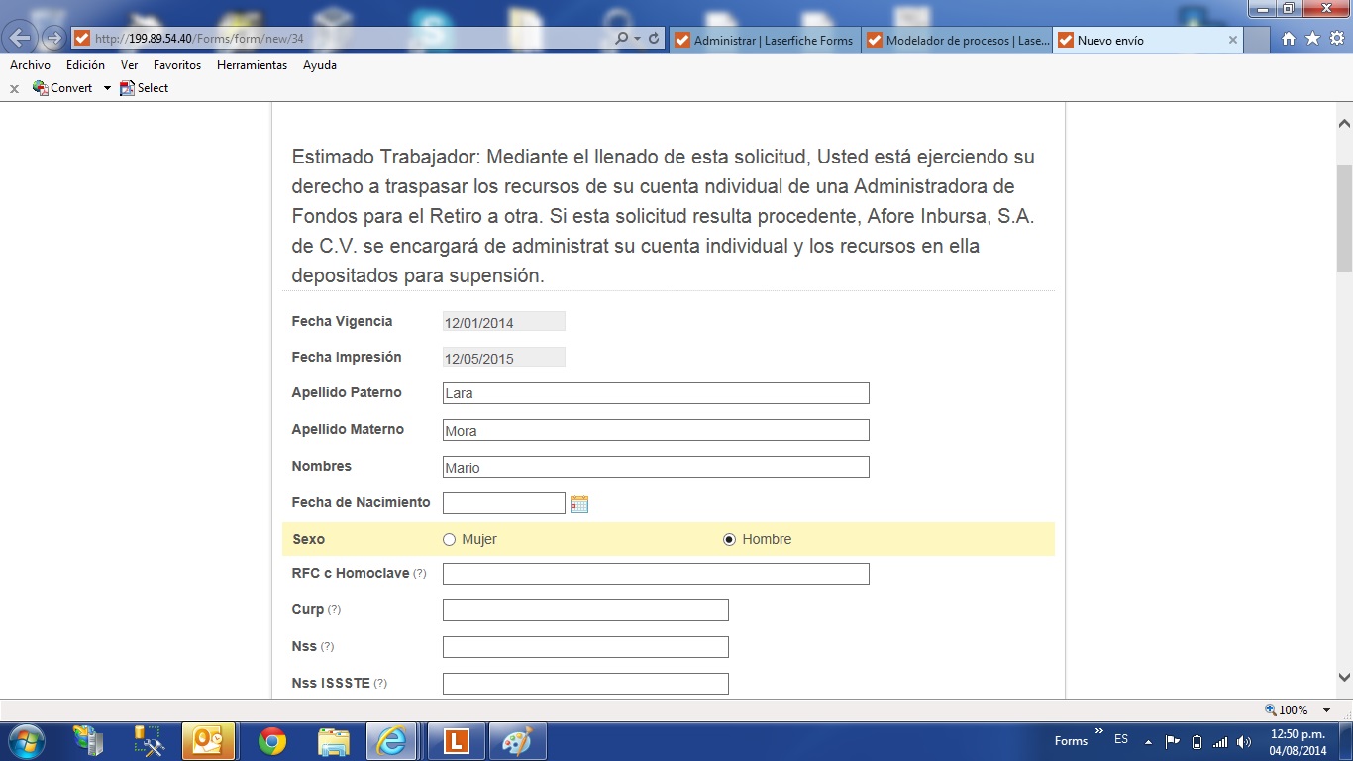Click the network signal icon in the tray
The image size is (1353, 761).
click(x=1220, y=741)
